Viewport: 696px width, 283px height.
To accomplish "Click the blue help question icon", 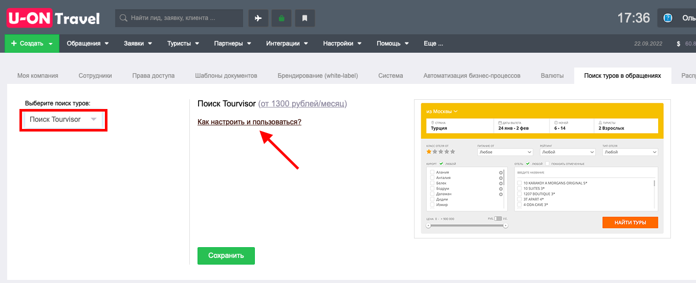I will click(x=668, y=18).
